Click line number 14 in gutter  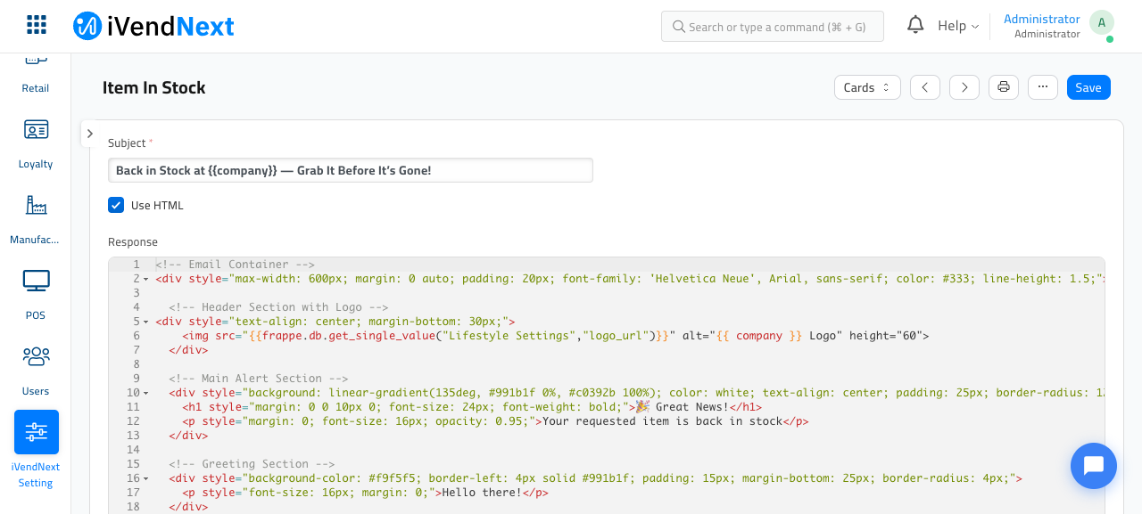click(x=134, y=450)
